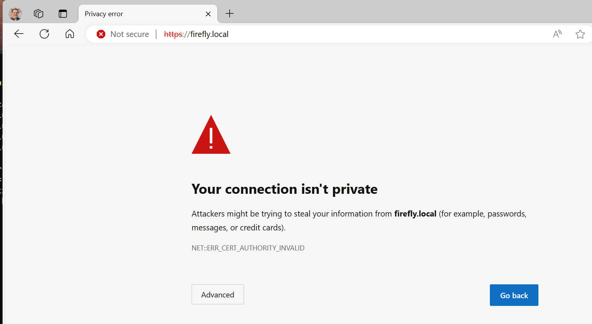Select the Privacy error tab
The height and width of the screenshot is (324, 592).
tap(139, 14)
